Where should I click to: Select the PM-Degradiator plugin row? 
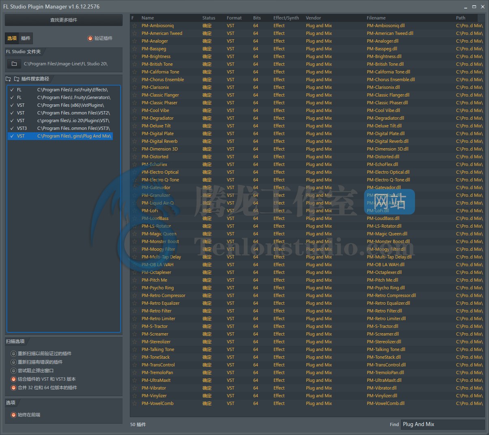307,118
